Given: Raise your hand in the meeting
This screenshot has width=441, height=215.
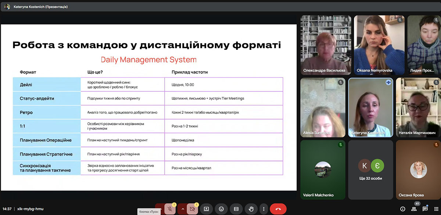Looking at the screenshot, I should click(x=251, y=209).
